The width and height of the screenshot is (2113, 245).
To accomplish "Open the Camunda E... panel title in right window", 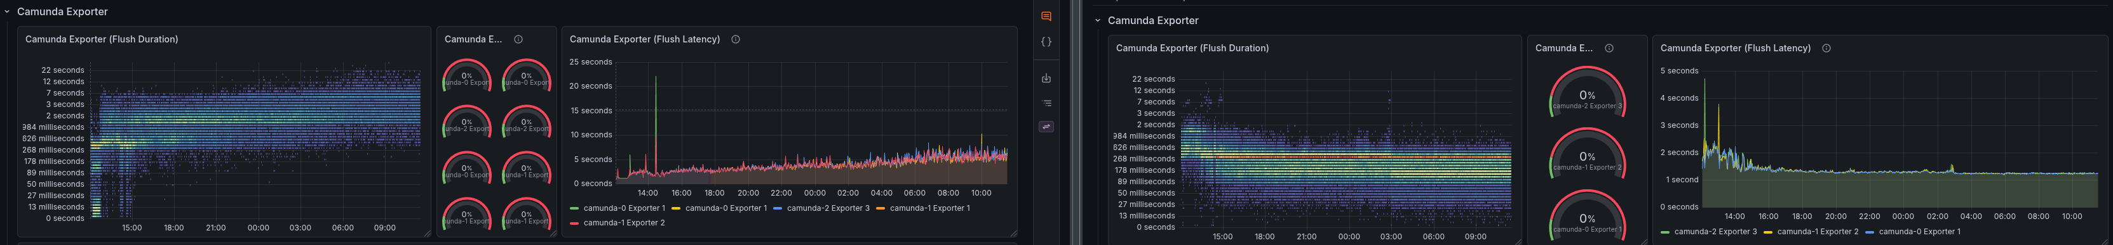I will tap(1563, 48).
